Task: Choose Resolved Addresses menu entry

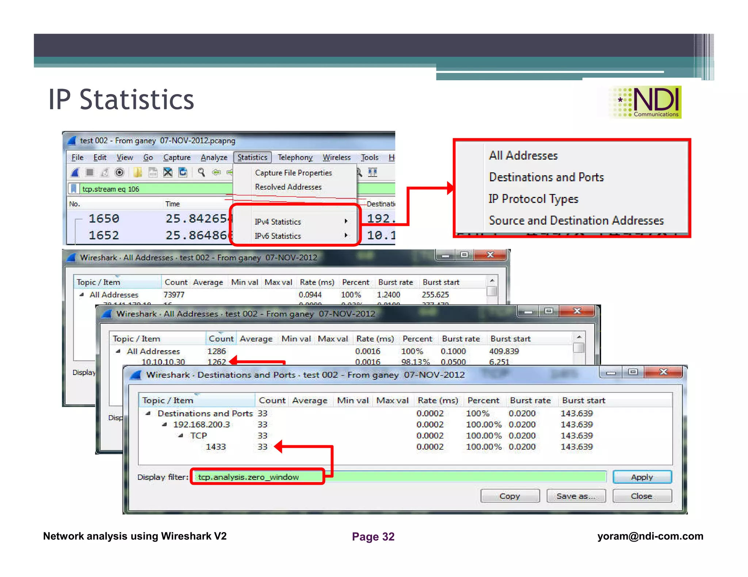Action: pyautogui.click(x=288, y=187)
